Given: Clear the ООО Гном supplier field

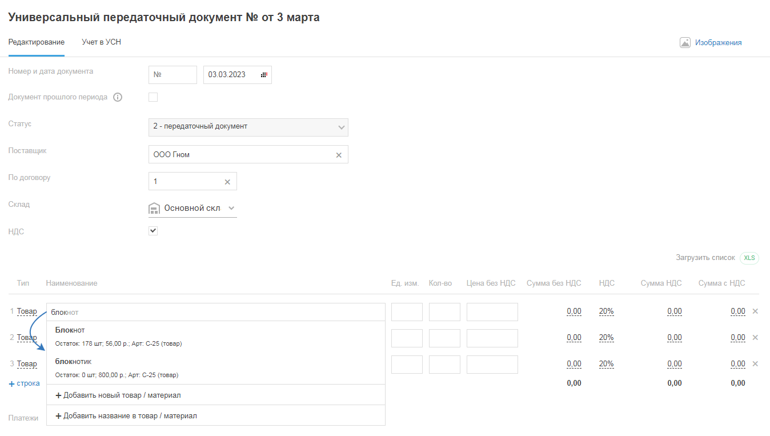Looking at the screenshot, I should tap(338, 155).
